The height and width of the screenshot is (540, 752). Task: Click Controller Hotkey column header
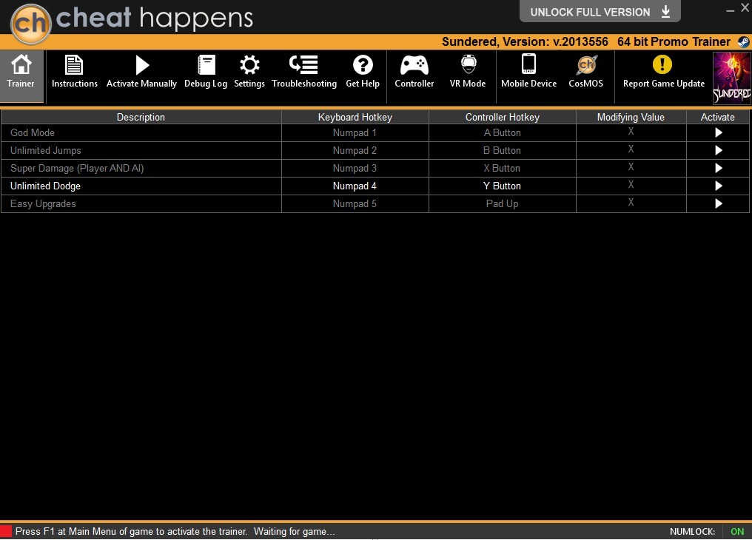tap(502, 117)
